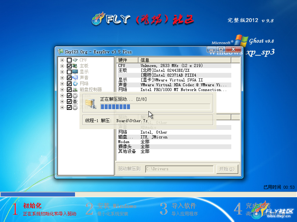Toggle the Modem row checkbox
The width and height of the screenshot is (297, 222).
click(x=69, y=95)
